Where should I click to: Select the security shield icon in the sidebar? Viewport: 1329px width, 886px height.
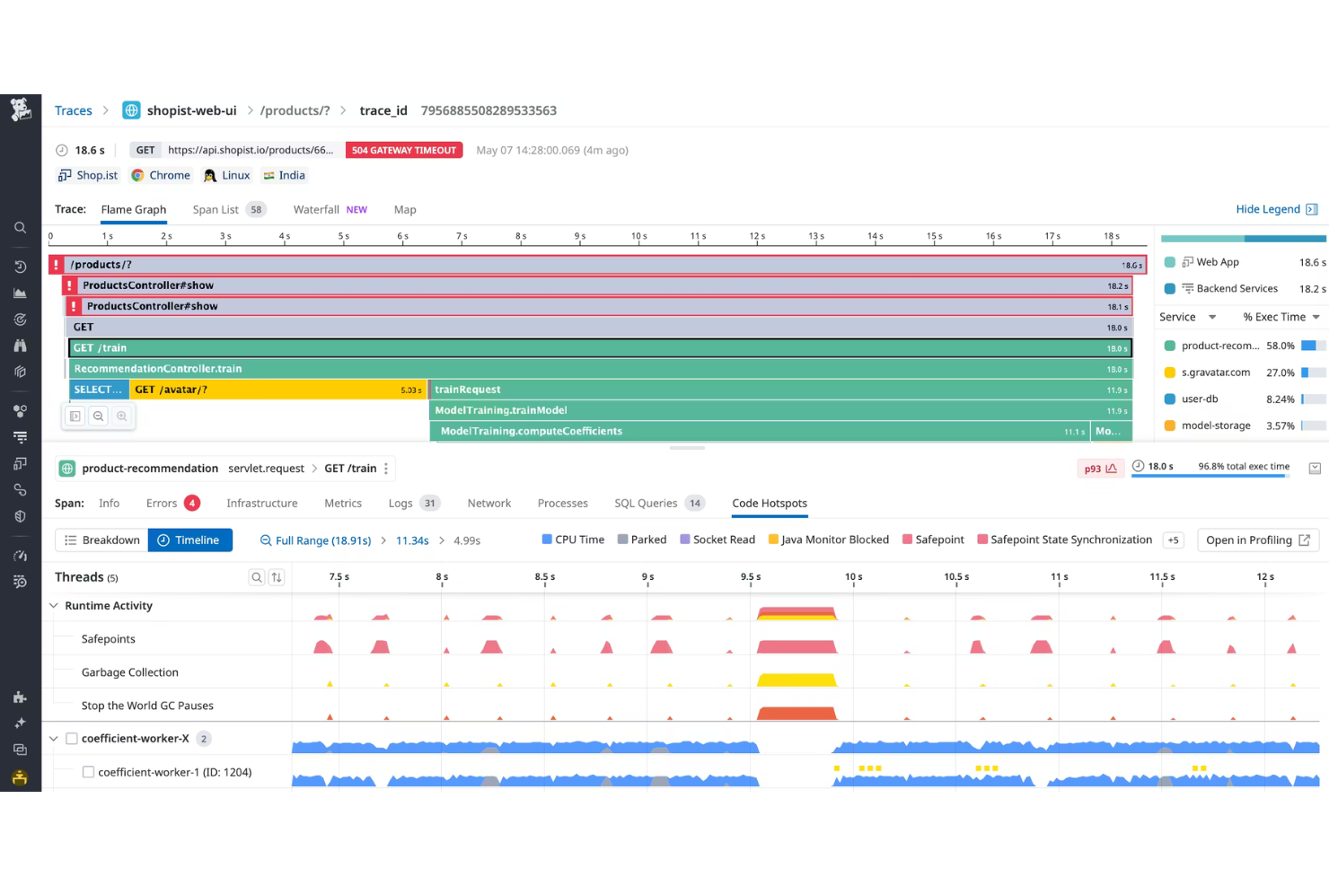(20, 516)
